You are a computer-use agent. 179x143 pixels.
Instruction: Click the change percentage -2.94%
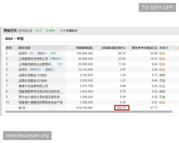(x=50, y=31)
